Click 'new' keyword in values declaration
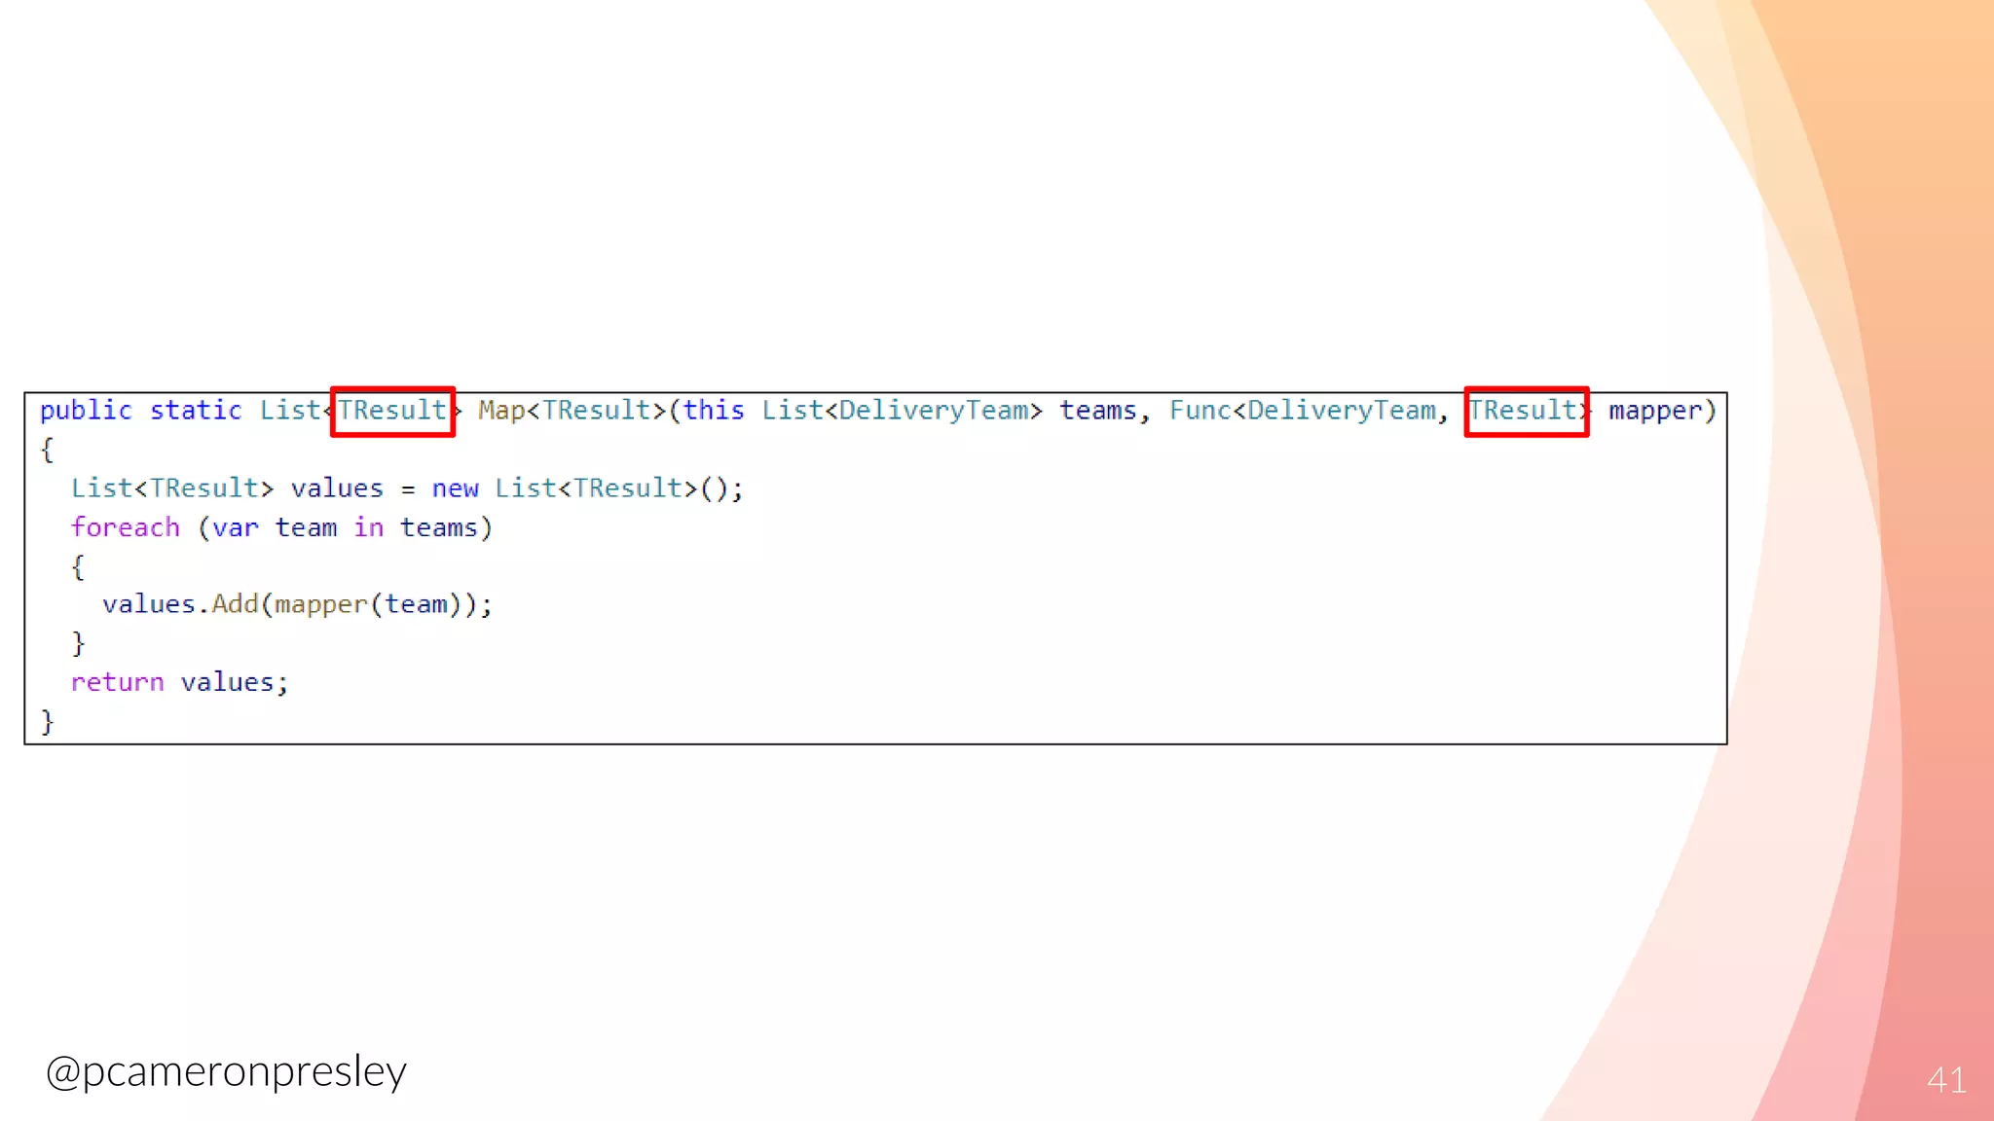The image size is (1994, 1121). coord(455,488)
